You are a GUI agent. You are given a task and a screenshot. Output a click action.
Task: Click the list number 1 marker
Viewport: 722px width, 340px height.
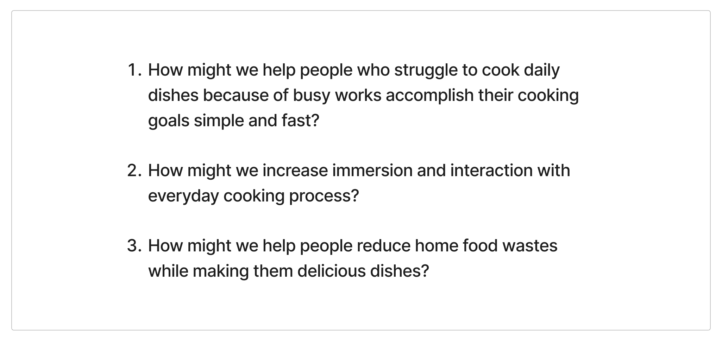[x=134, y=70]
